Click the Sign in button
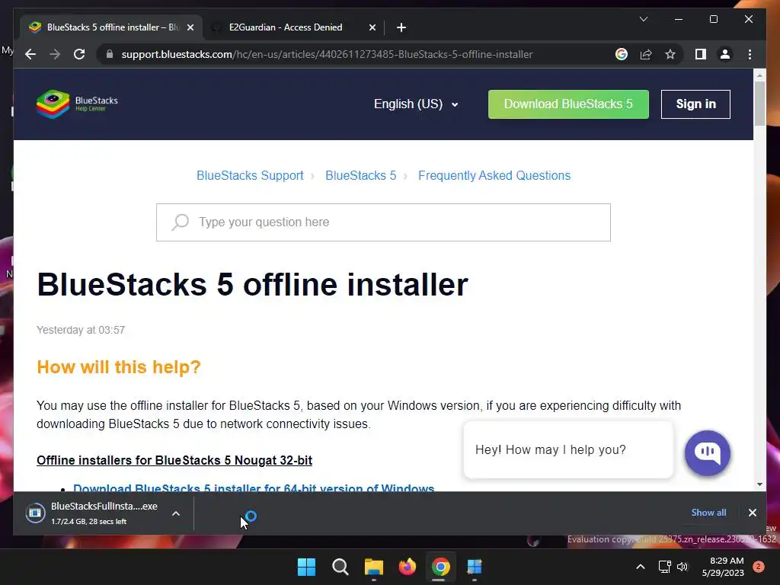The width and height of the screenshot is (780, 585). click(x=695, y=104)
